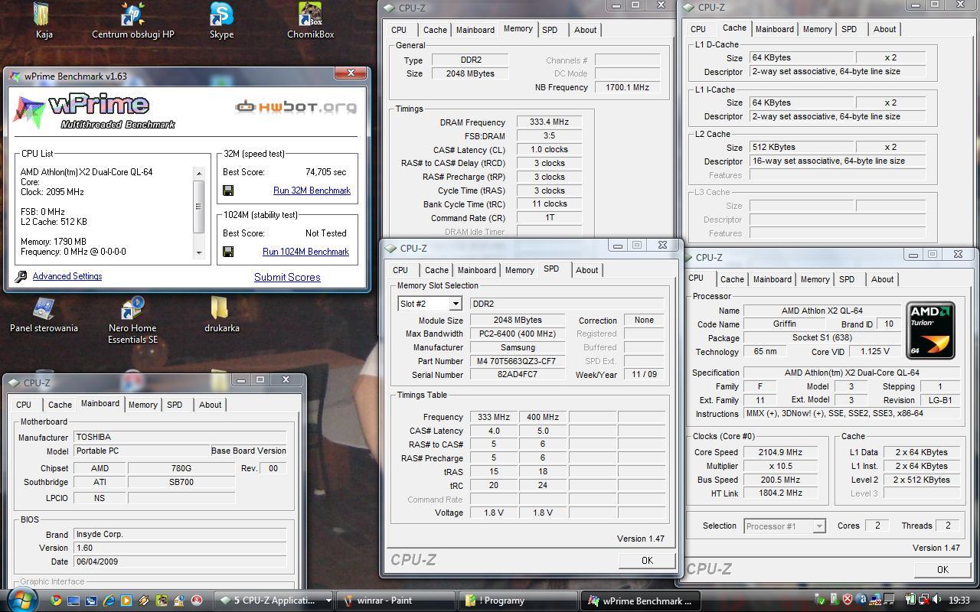Click the red round quick launch icon
The width and height of the screenshot is (980, 612).
click(197, 601)
